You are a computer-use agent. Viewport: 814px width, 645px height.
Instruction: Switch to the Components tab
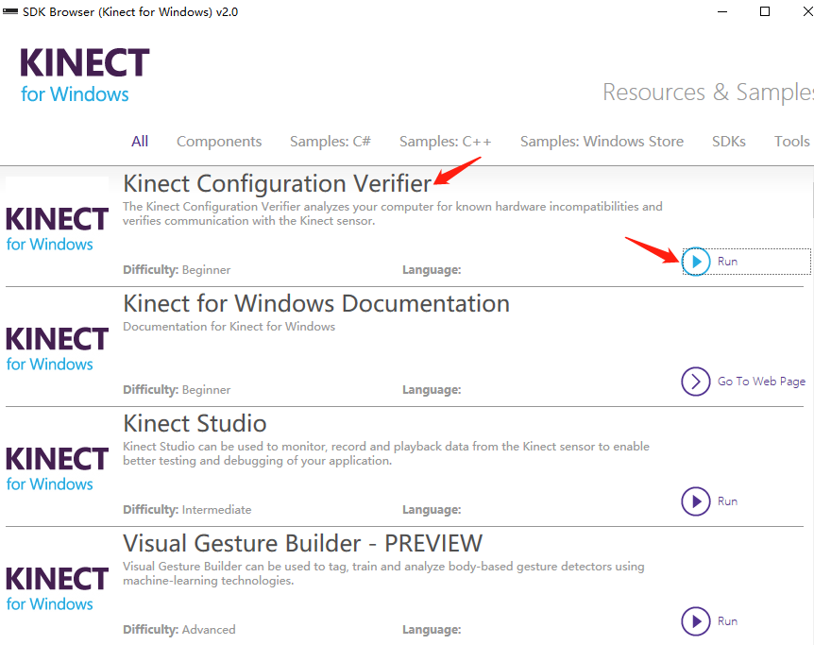218,141
